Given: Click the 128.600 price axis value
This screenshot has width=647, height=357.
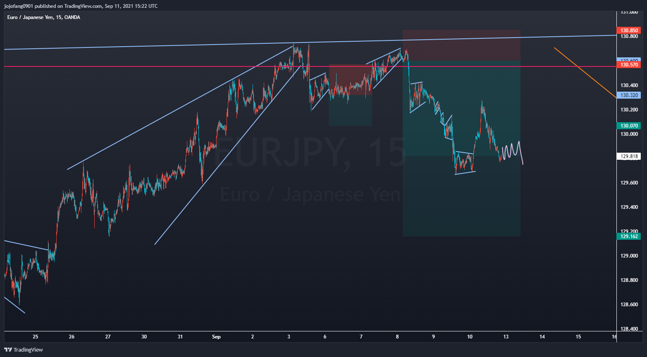Looking at the screenshot, I should click(x=629, y=305).
